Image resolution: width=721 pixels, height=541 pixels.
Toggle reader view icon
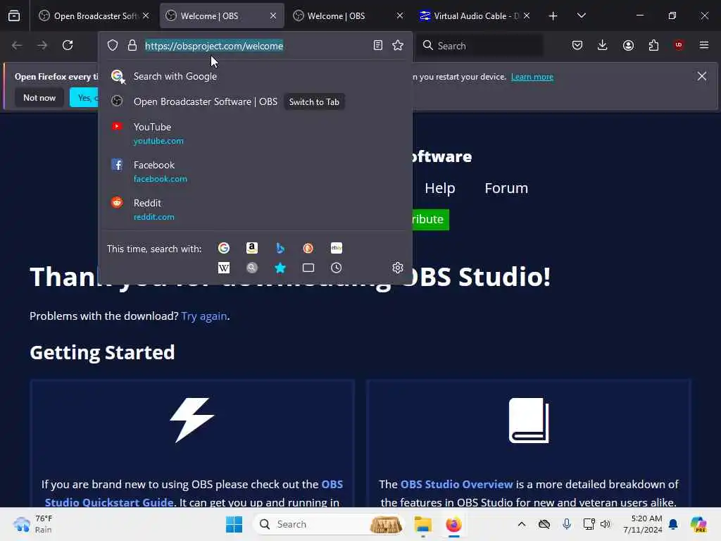(378, 45)
